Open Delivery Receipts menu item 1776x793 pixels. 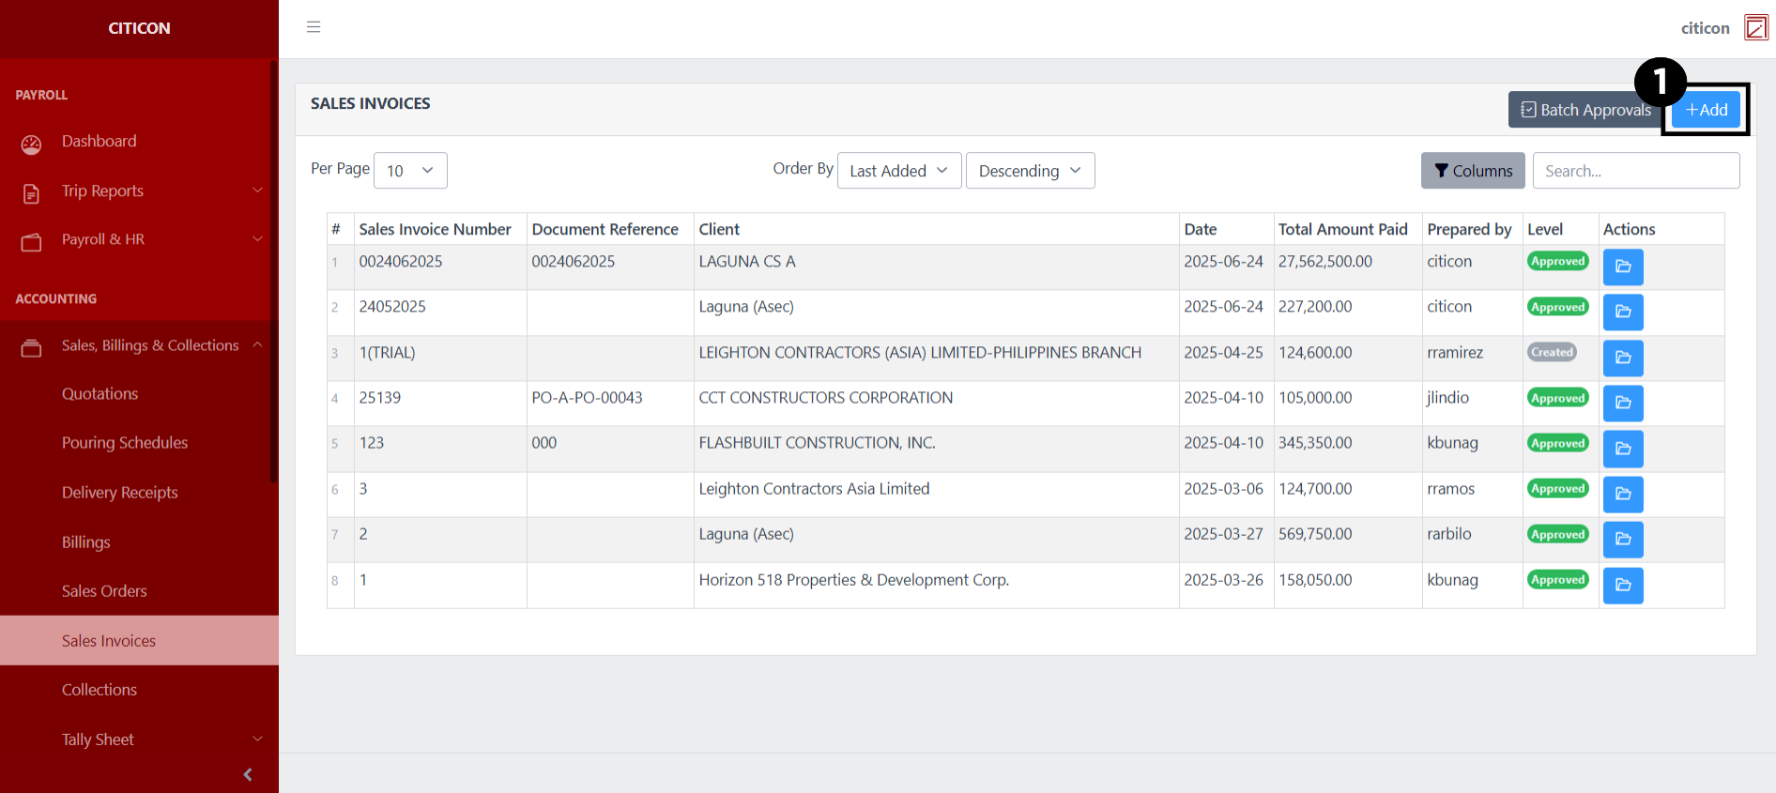pyautogui.click(x=120, y=493)
